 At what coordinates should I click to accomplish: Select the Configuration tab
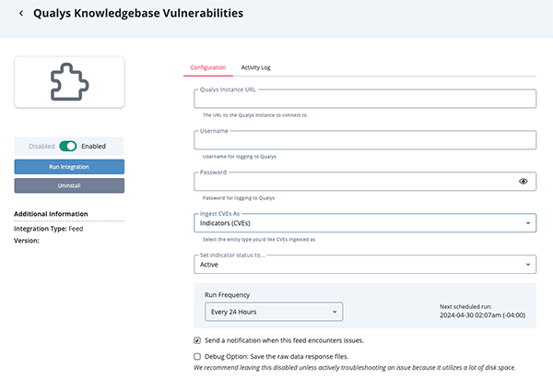click(207, 67)
